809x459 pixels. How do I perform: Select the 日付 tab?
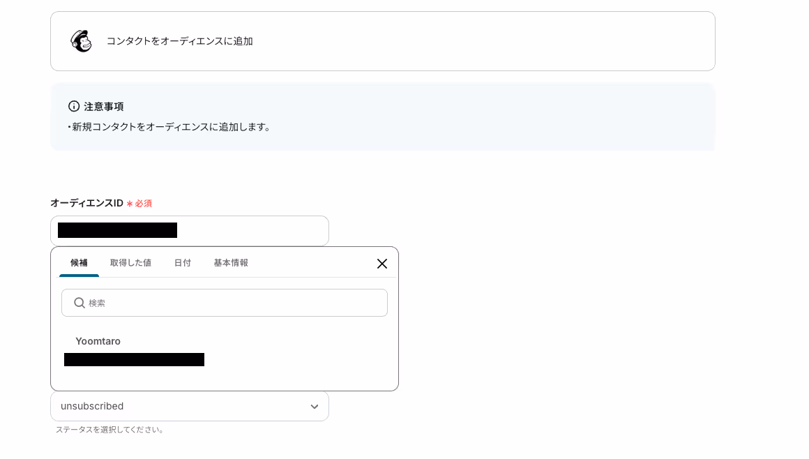183,263
